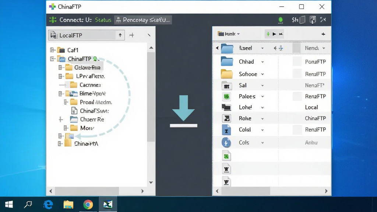Click the remote panel horizontal scrollbar thumb
Image resolution: width=377 pixels, height=212 pixels.
246,191
